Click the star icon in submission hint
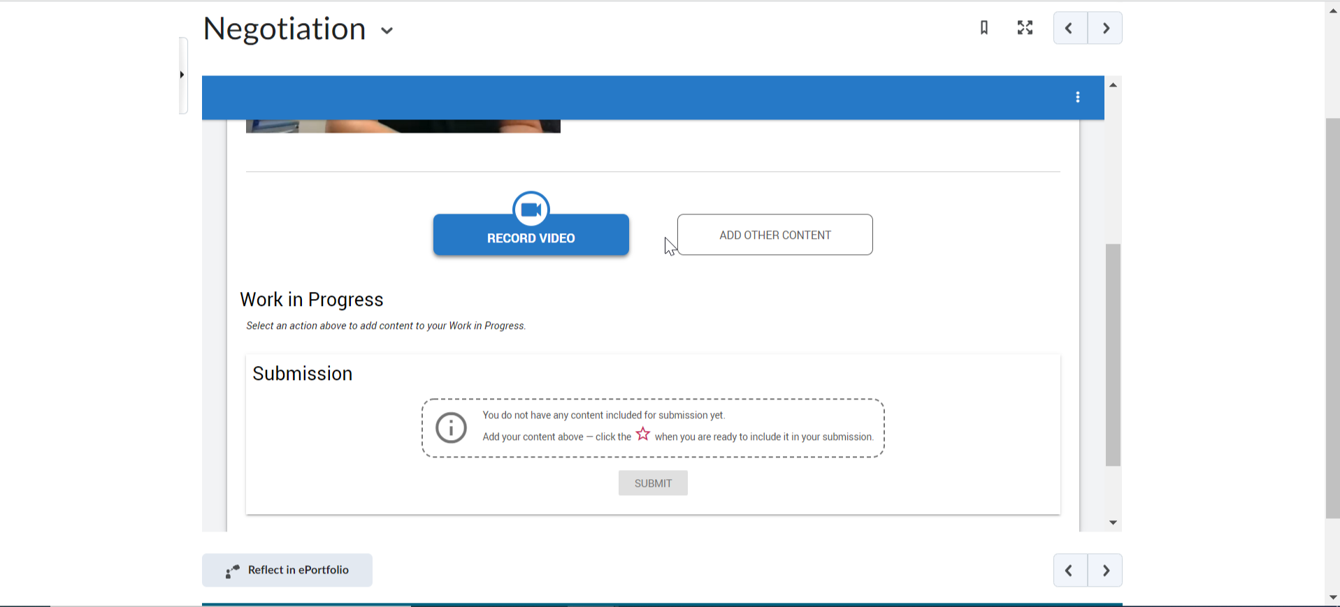Viewport: 1340px width, 607px height. pyautogui.click(x=643, y=434)
